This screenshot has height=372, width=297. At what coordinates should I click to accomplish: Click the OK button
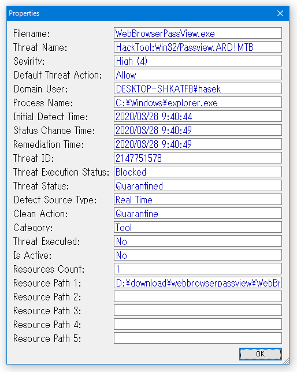261,354
